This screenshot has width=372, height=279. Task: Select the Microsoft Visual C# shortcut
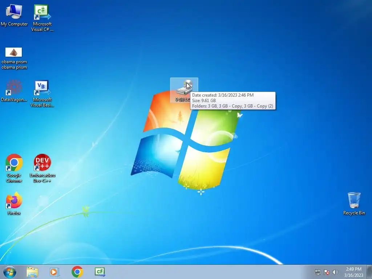[42, 18]
